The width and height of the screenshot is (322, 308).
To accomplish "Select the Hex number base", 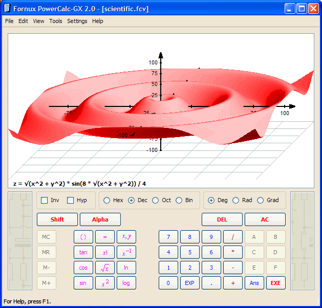I will click(107, 200).
